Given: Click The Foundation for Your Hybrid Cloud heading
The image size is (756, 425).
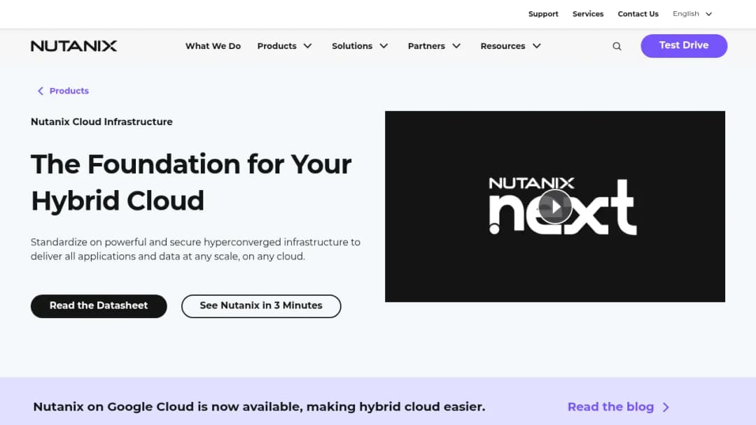Looking at the screenshot, I should tap(191, 182).
